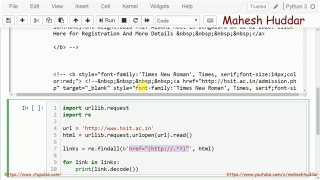Click the output area horizontal scrollbar

point(157,94)
